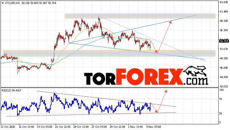The height and width of the screenshot is (130, 230).
Task: Click the 24 Oct 13:00 time label
Action: coord(81,127)
